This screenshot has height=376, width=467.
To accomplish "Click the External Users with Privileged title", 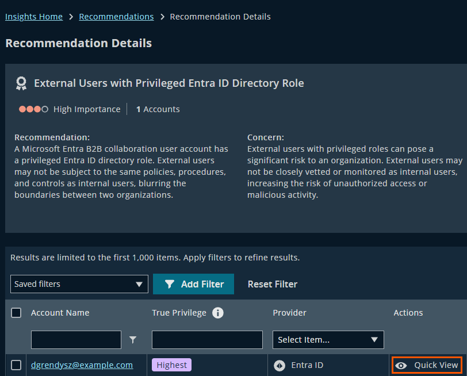I will 169,83.
